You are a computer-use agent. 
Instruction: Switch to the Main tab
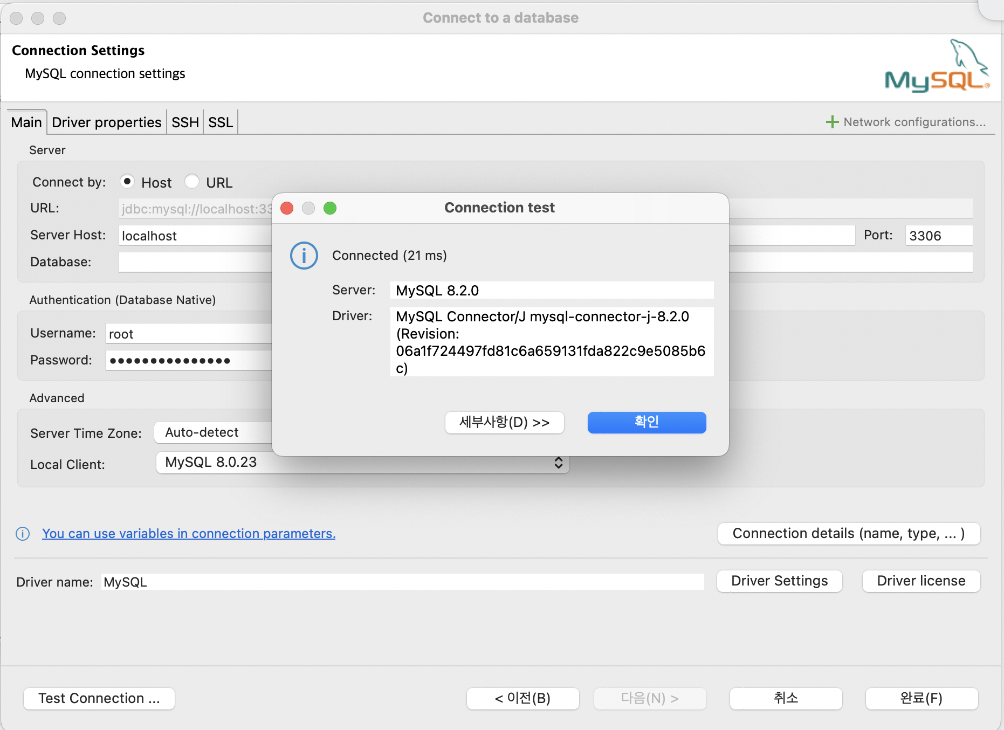[x=26, y=122]
